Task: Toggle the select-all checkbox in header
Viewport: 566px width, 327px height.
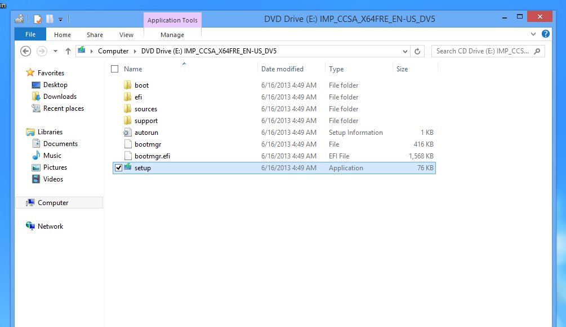Action: (x=114, y=69)
